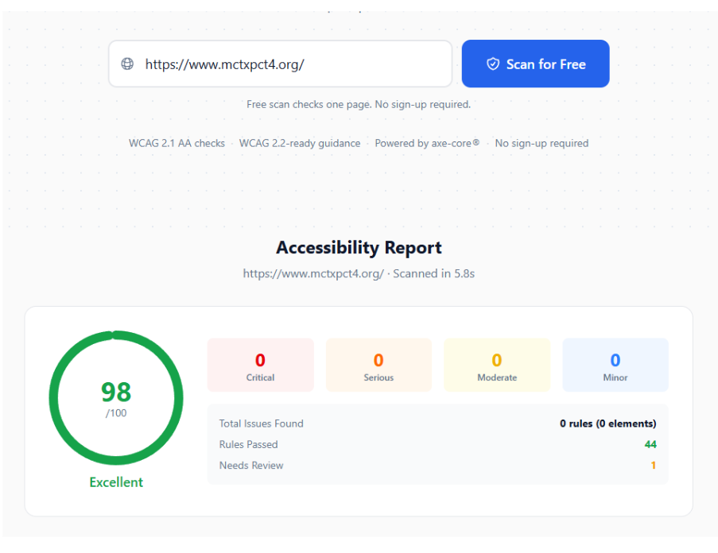Select the Moderate issues card
The image size is (718, 553).
tap(497, 365)
